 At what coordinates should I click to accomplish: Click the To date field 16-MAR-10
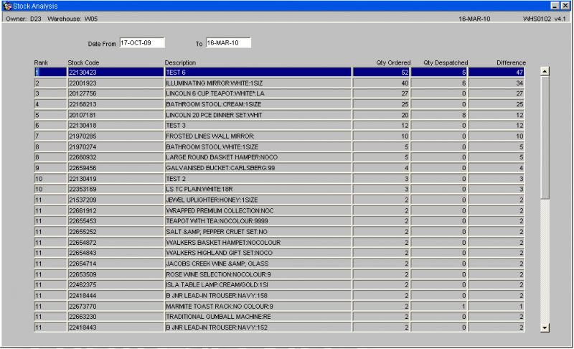[228, 43]
